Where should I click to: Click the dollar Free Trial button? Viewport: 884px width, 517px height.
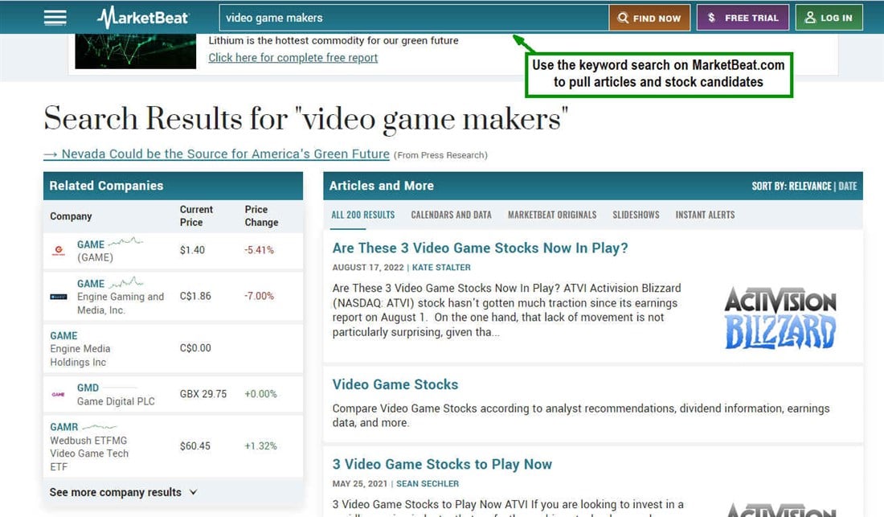[x=743, y=18]
